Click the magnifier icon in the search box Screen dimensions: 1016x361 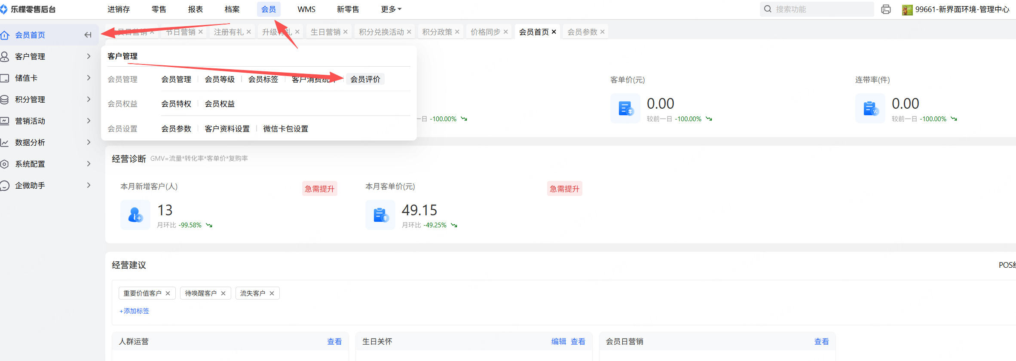pyautogui.click(x=768, y=9)
